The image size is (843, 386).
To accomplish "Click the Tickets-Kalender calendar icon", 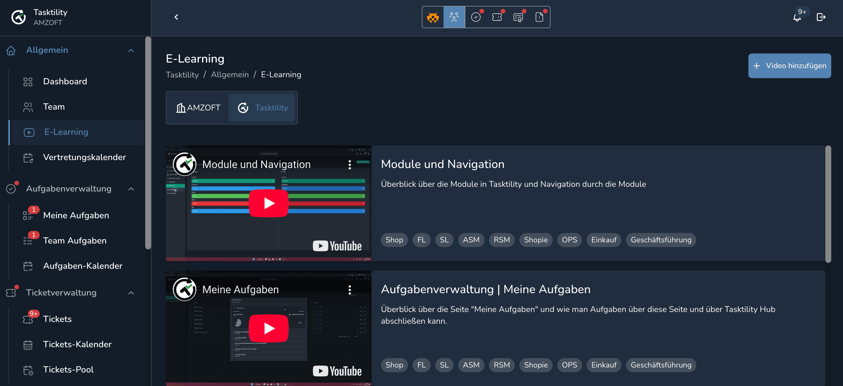I will (x=28, y=345).
